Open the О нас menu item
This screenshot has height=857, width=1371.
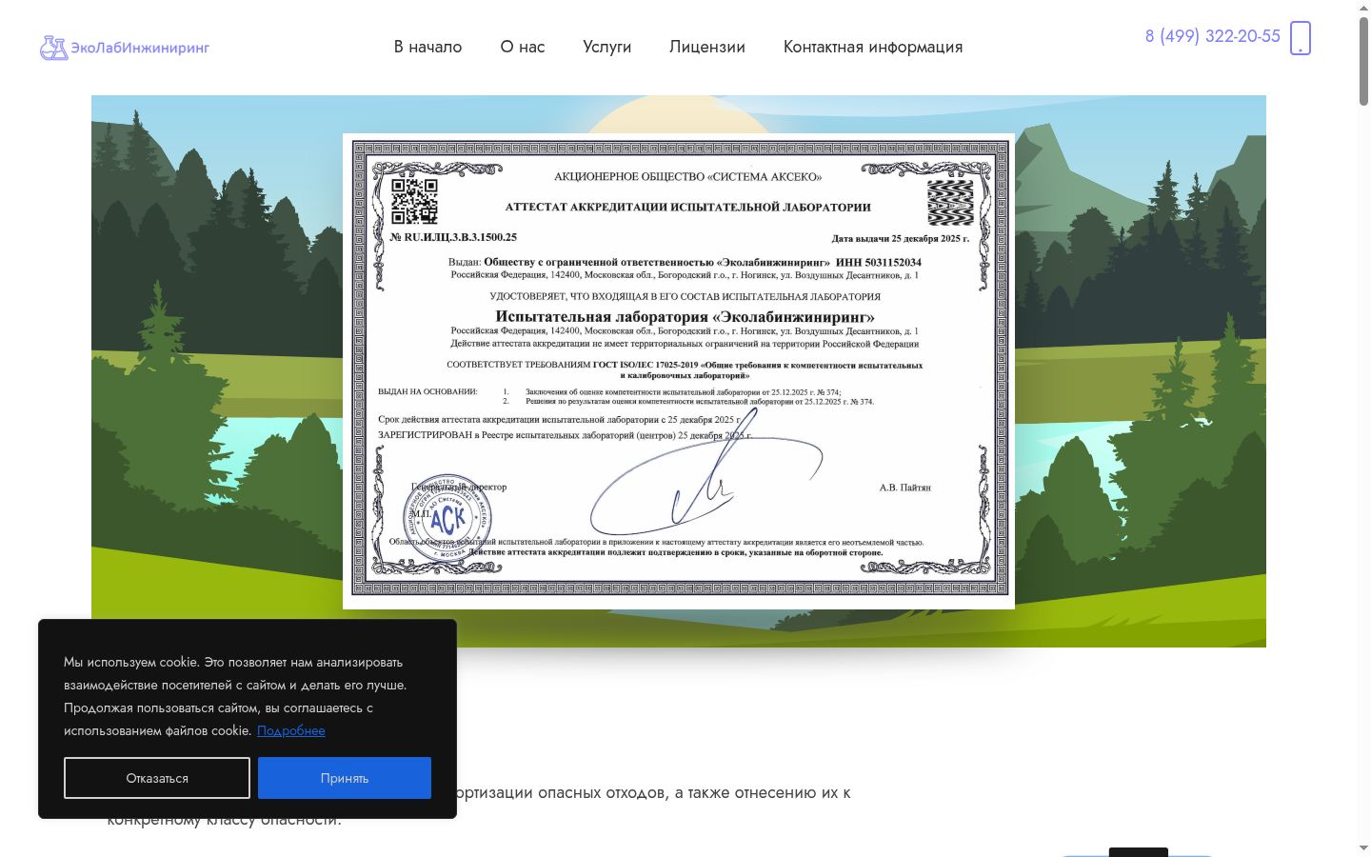[523, 47]
